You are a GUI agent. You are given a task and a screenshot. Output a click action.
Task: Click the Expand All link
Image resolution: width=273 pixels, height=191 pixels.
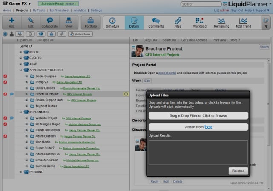(24, 40)
